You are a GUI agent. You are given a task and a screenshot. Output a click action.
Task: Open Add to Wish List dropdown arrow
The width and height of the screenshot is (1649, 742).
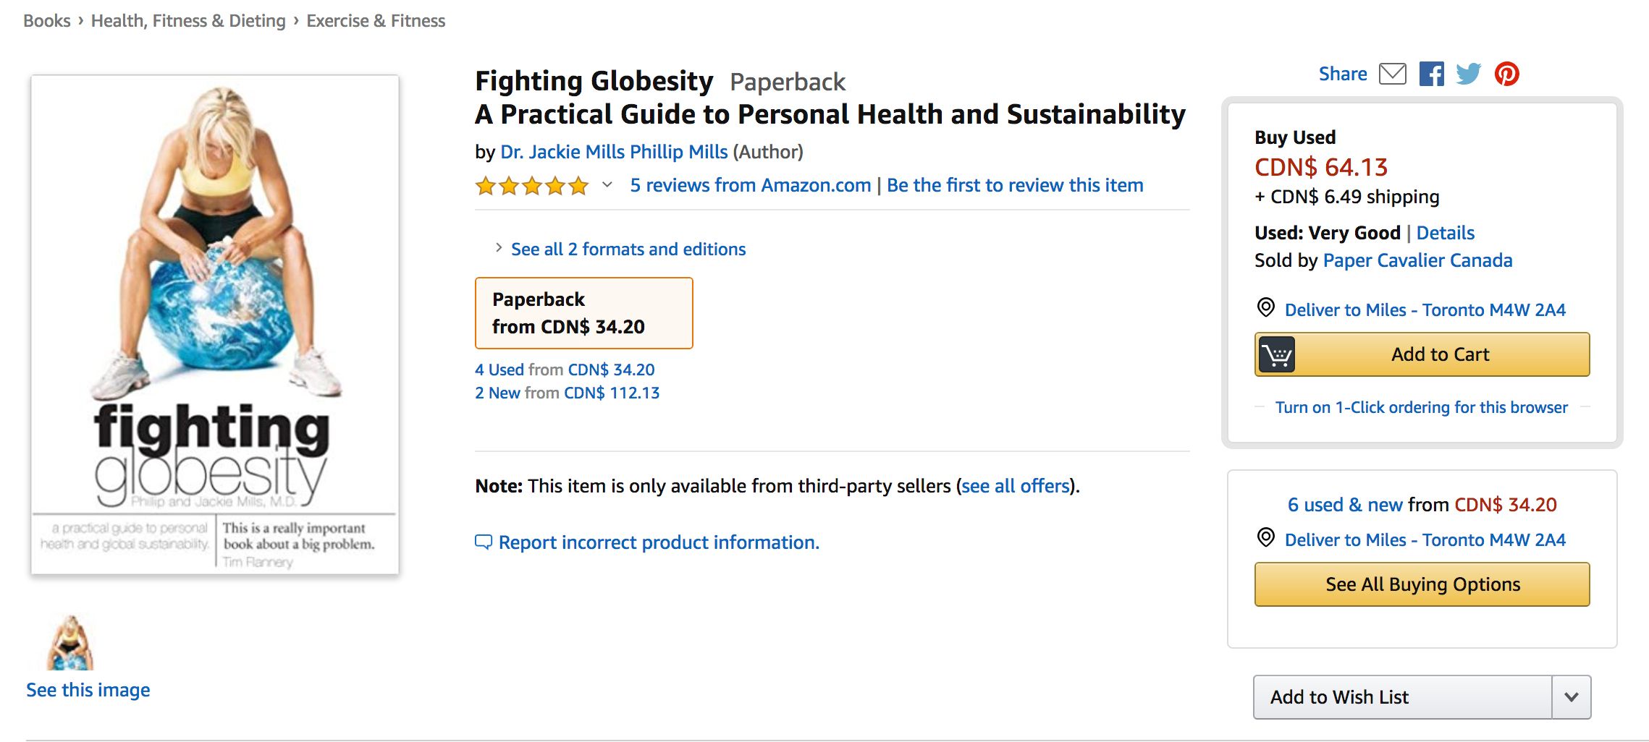1571,697
